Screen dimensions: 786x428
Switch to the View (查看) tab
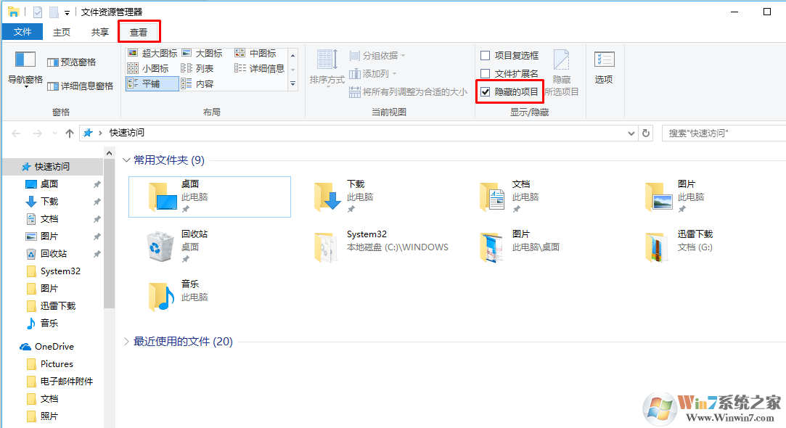[x=139, y=32]
